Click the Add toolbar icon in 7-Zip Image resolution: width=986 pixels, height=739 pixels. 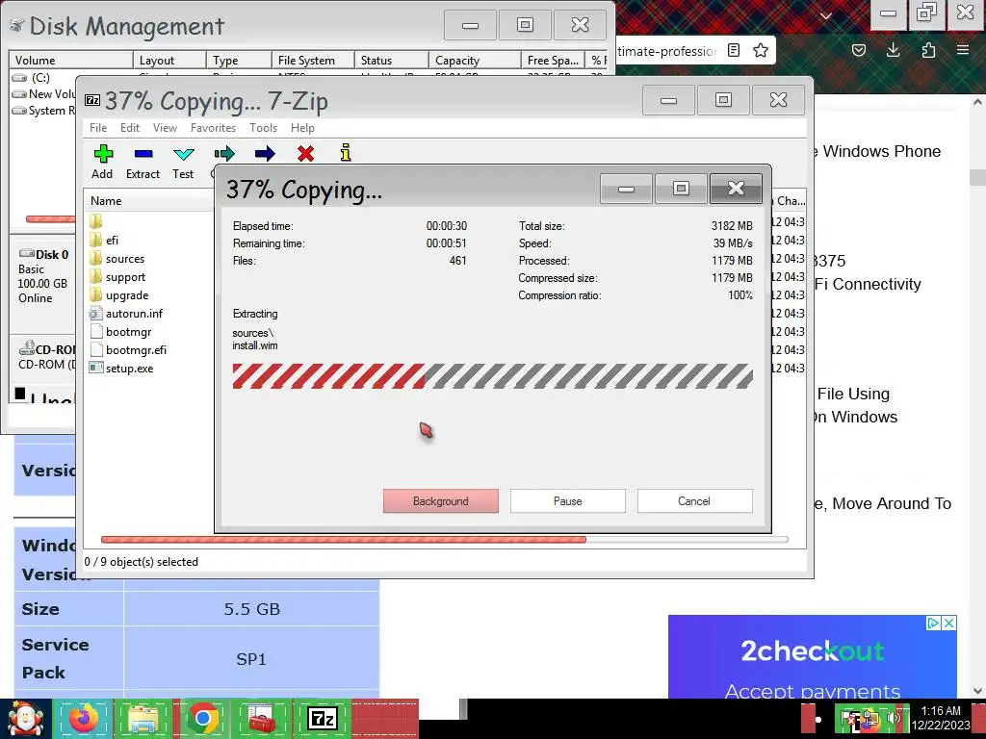[x=102, y=162]
